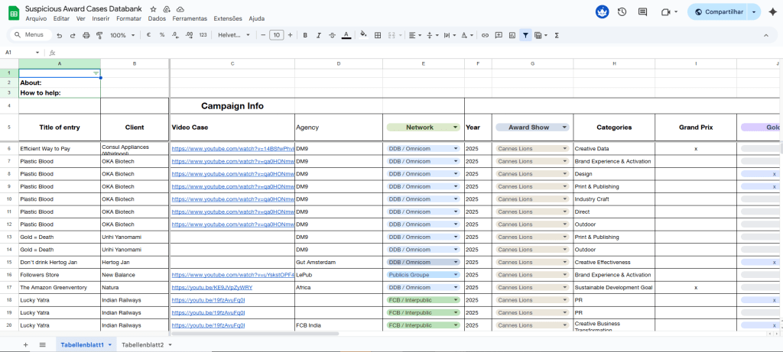Open Efficient Way to Pay YouTube link
The image size is (783, 352).
pyautogui.click(x=233, y=149)
